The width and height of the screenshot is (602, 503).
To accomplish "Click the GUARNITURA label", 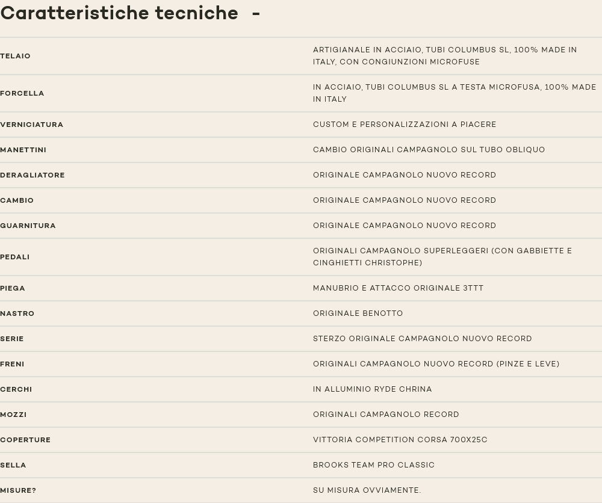I will tap(28, 226).
